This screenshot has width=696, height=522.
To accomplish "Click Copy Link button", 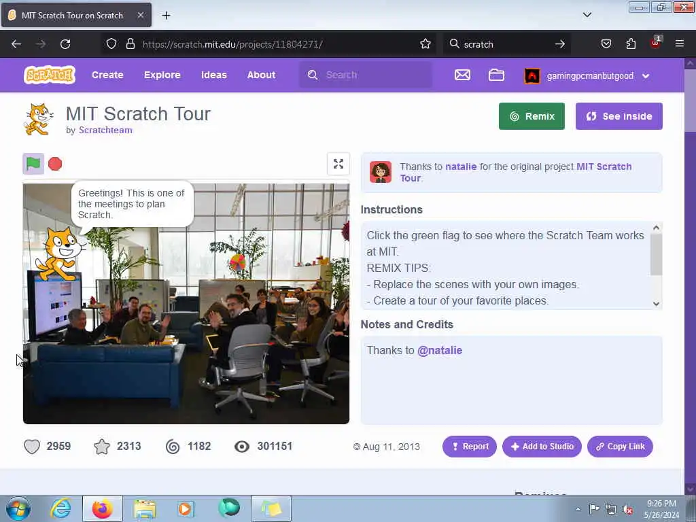I will [620, 447].
